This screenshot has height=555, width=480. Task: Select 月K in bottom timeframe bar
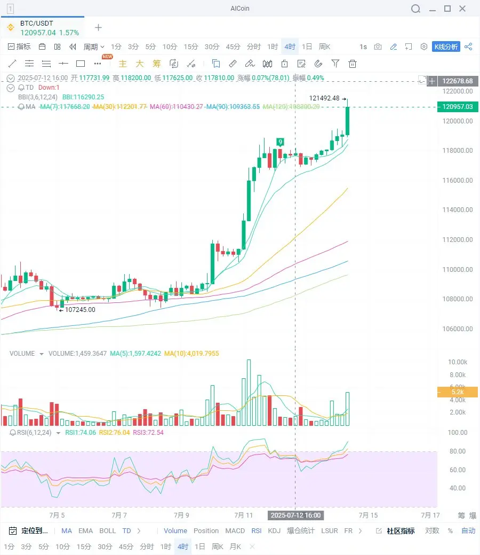[235, 546]
